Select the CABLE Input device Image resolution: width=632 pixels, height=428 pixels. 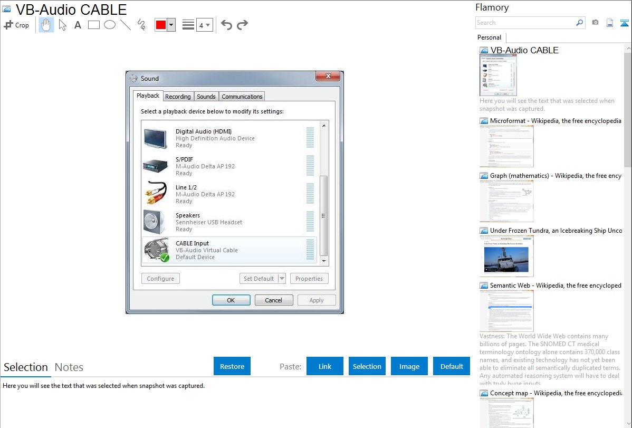click(x=229, y=250)
